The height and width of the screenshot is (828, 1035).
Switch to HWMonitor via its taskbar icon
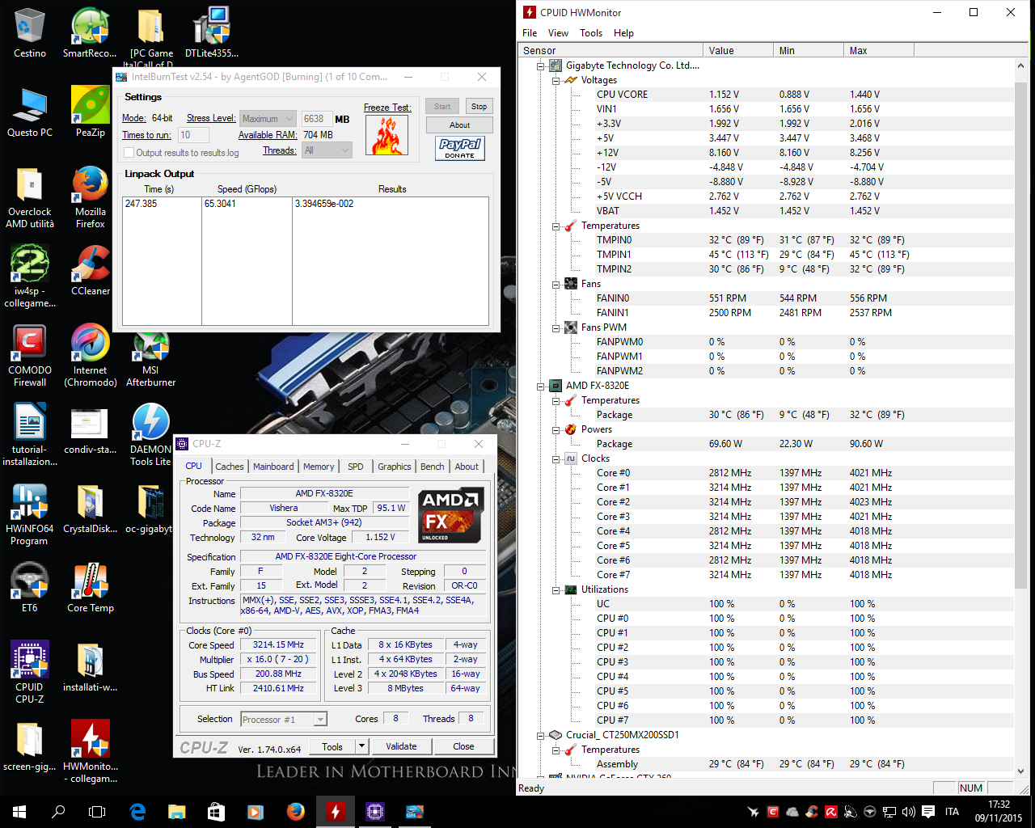pos(335,812)
